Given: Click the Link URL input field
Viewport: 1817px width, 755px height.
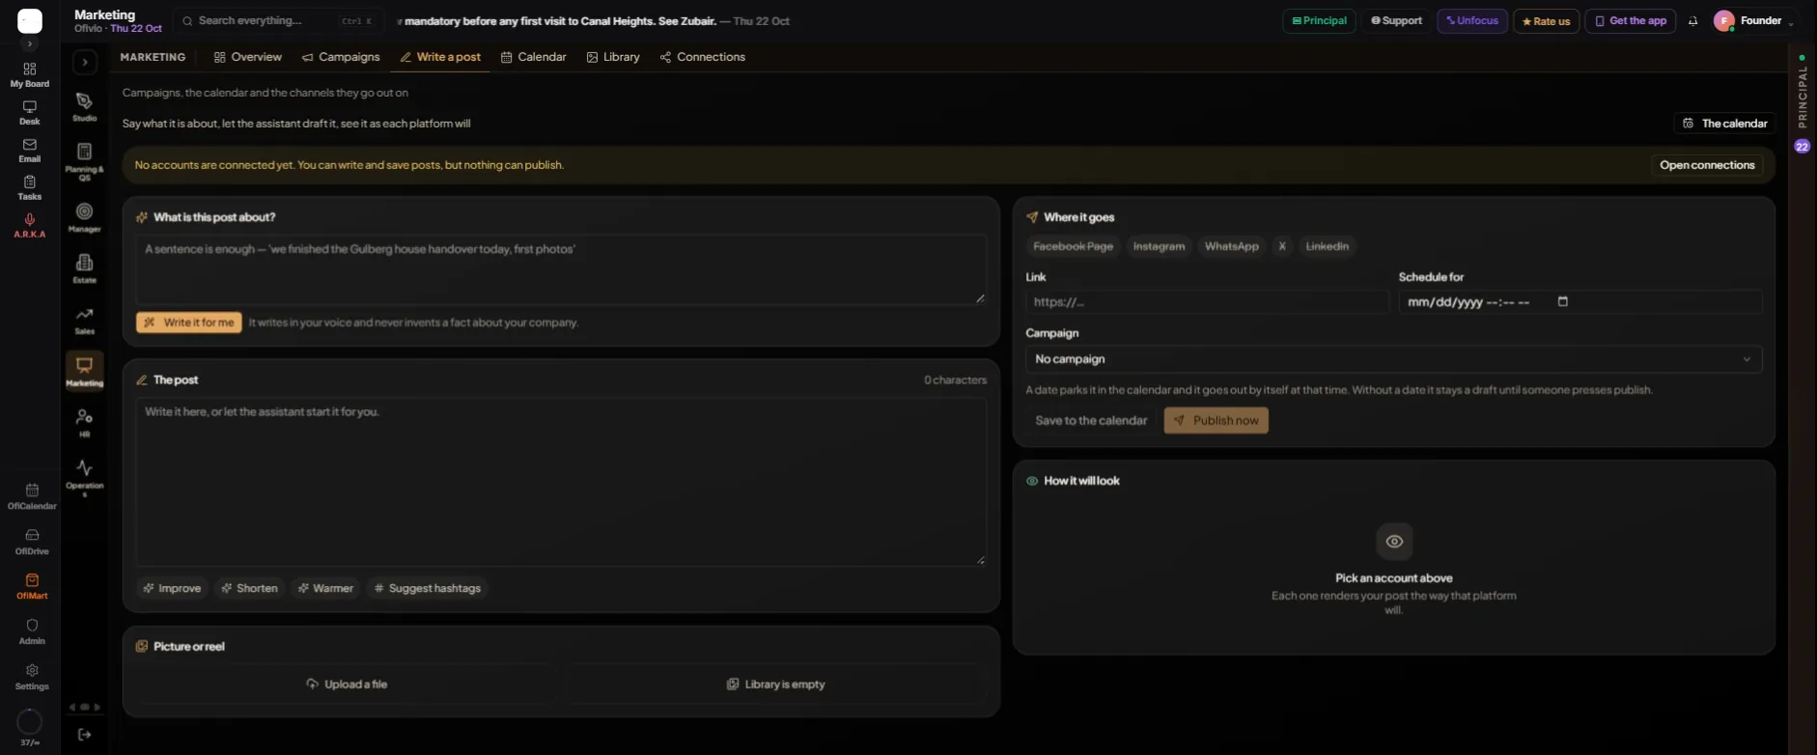Looking at the screenshot, I should click(1207, 302).
